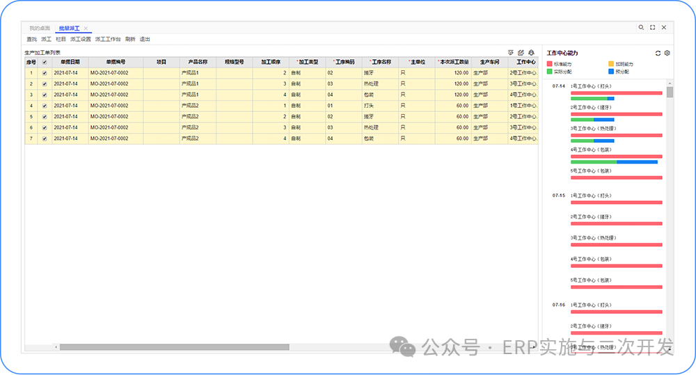The width and height of the screenshot is (696, 375).
Task: Click the filter icon above the table
Action: 511,52
